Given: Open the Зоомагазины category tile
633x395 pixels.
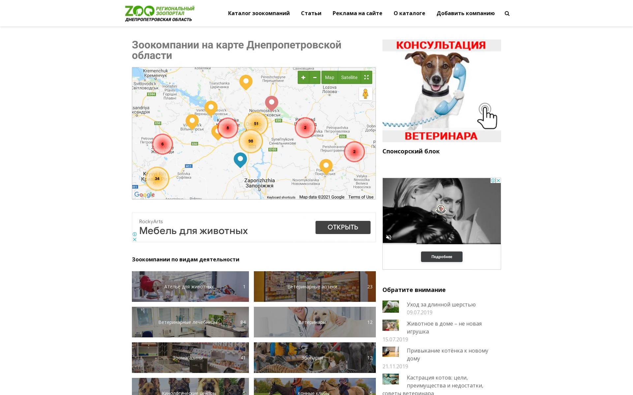Looking at the screenshot, I should [190, 357].
